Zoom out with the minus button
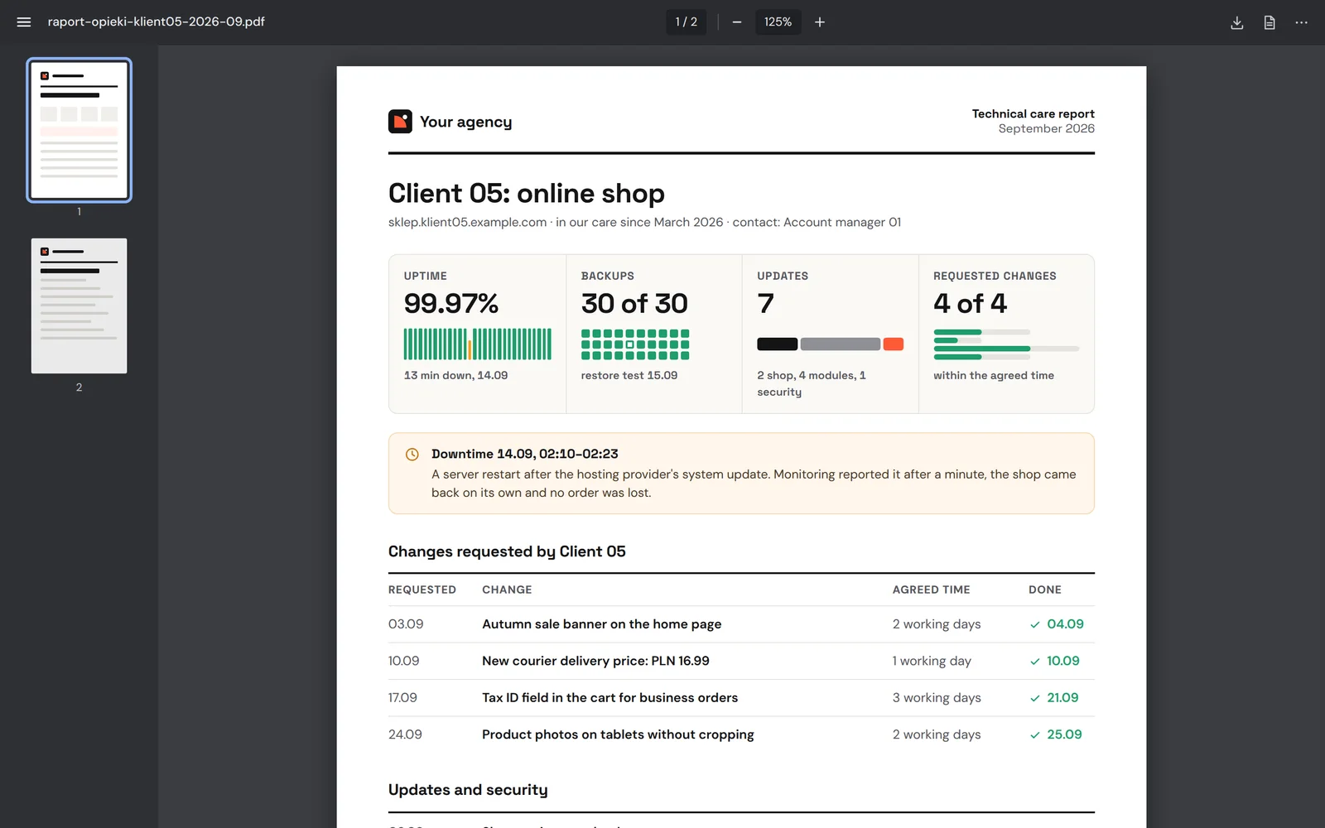 [737, 22]
